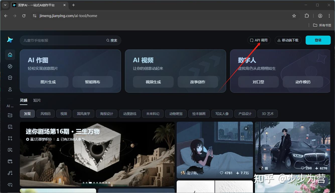Select the 风格码 category filter
The width and height of the screenshot is (335, 193).
[45, 114]
